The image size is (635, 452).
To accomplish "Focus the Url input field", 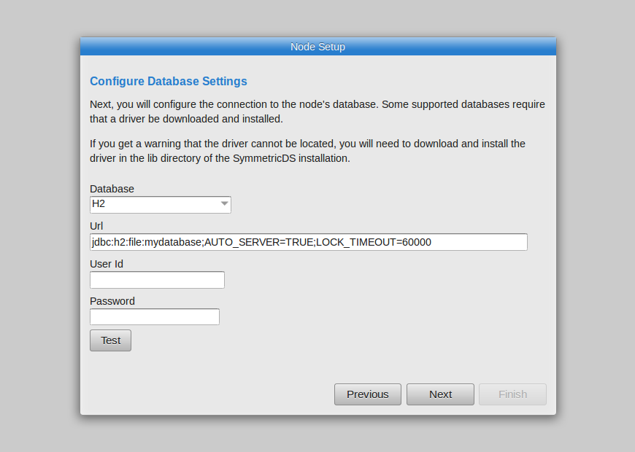I will tap(309, 242).
